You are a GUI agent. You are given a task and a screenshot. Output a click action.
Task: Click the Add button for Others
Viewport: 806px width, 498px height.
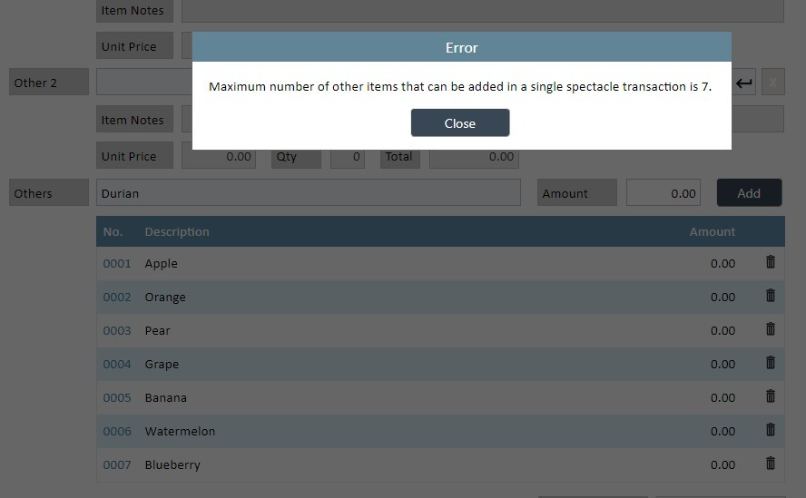(749, 192)
